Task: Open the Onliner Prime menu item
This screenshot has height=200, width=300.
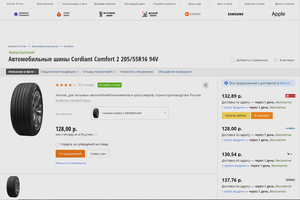Action: (x=15, y=4)
